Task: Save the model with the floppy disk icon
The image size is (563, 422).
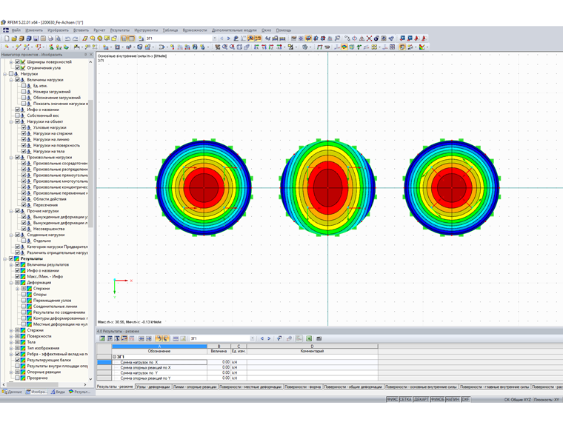Action: (x=36, y=38)
